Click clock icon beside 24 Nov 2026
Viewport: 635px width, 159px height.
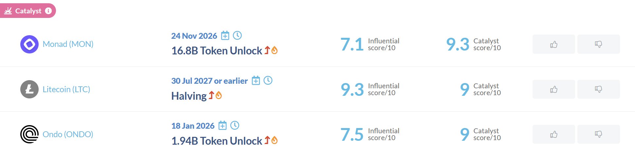[237, 36]
